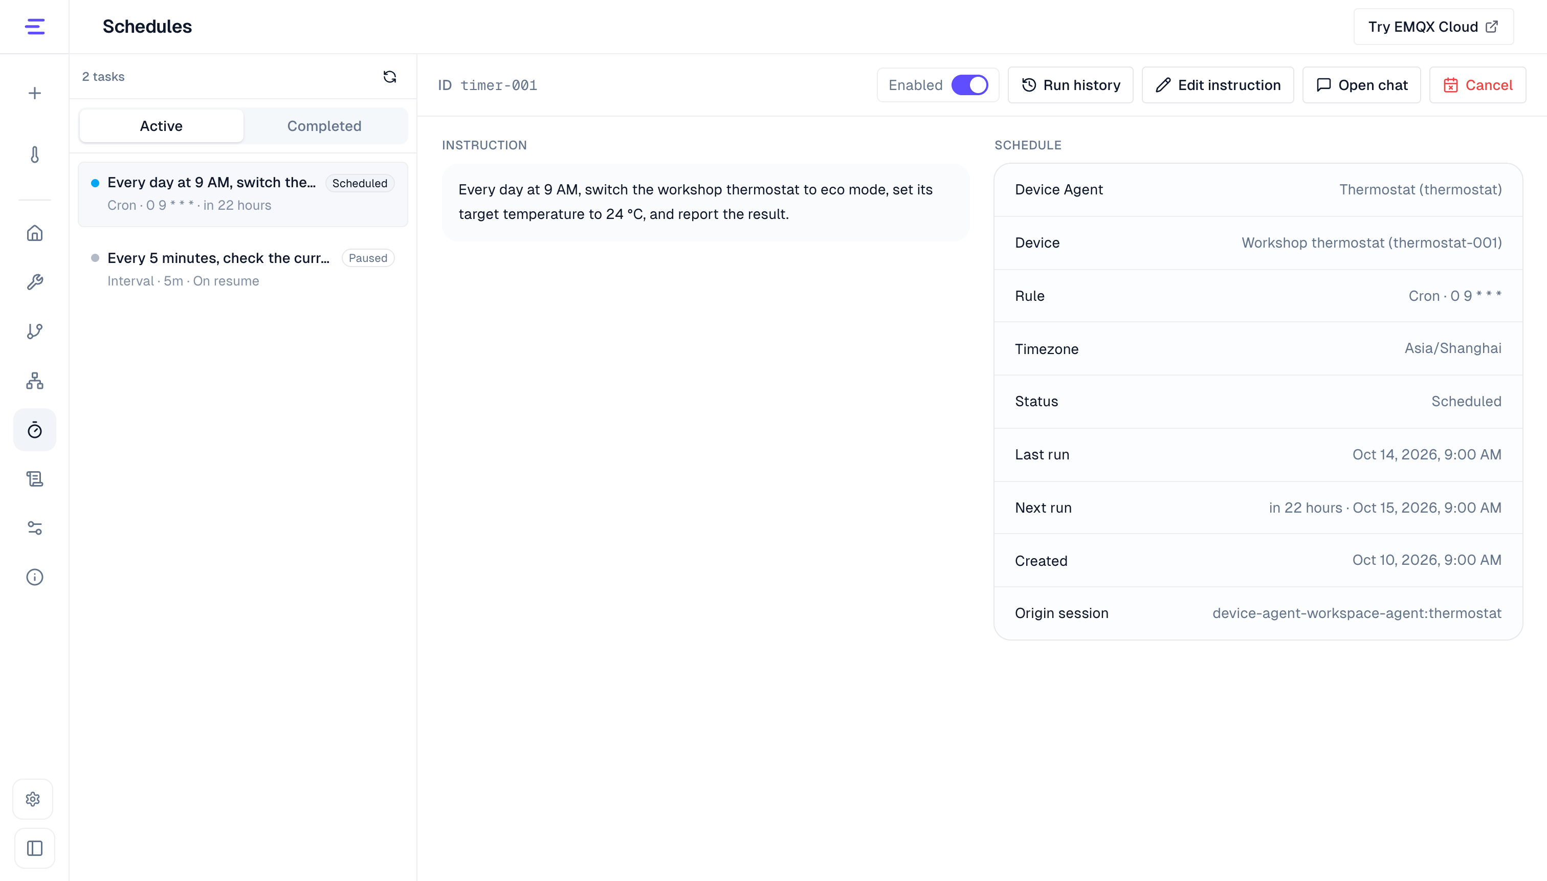Toggle the hamburger menu icon
The image size is (1547, 881).
coord(34,27)
